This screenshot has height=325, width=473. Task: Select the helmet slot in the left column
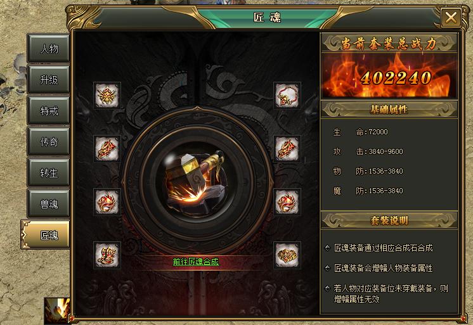[x=107, y=95]
